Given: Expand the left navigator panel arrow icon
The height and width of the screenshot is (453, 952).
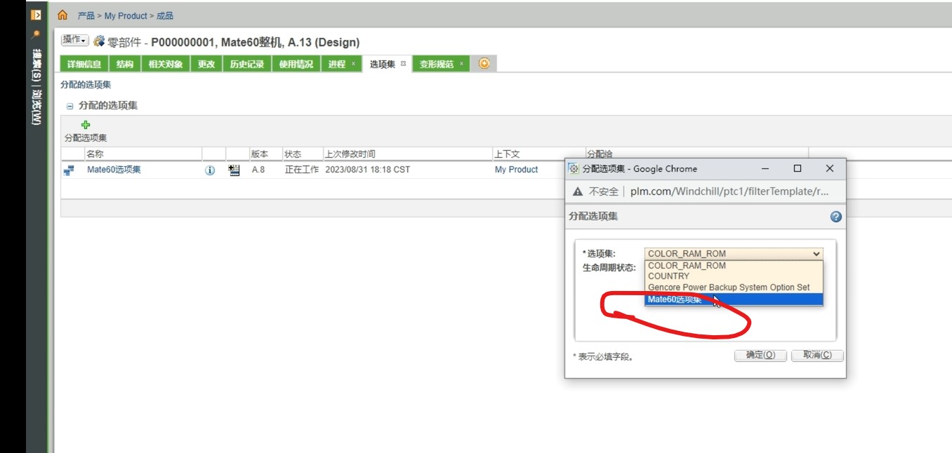Looking at the screenshot, I should point(36,15).
